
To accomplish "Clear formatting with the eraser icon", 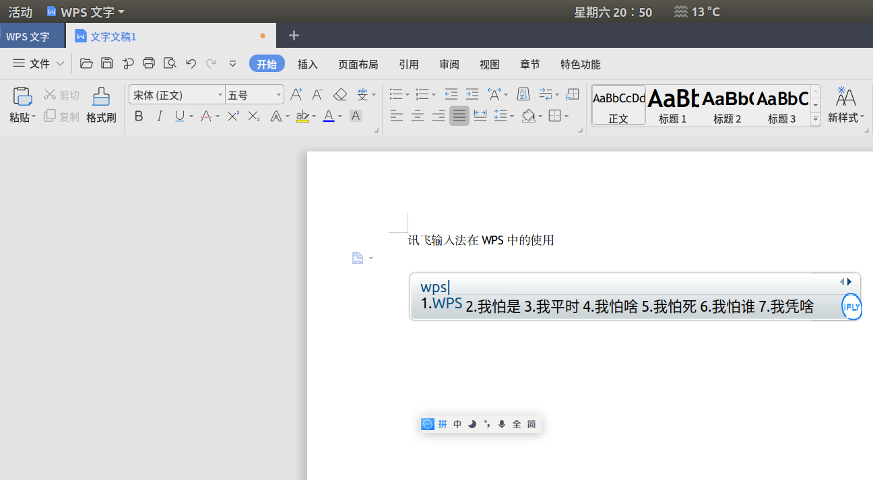I will click(340, 95).
